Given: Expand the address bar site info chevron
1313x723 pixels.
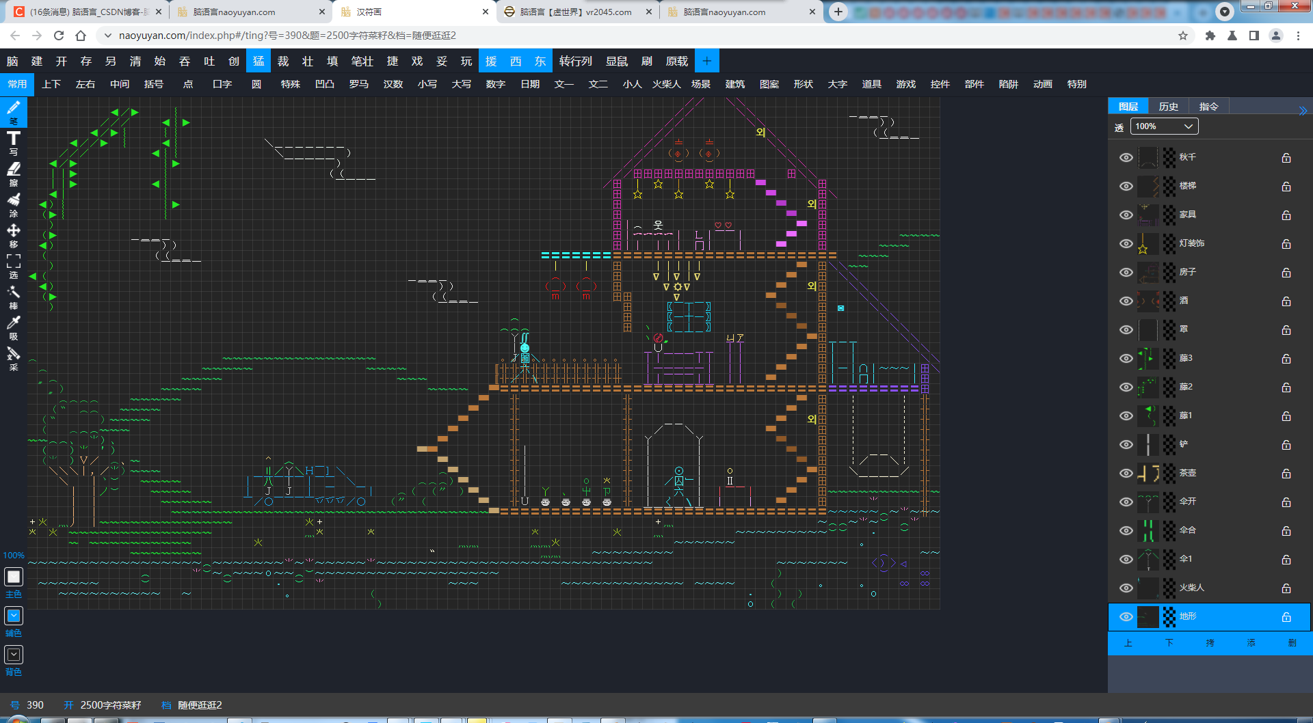Looking at the screenshot, I should point(107,36).
